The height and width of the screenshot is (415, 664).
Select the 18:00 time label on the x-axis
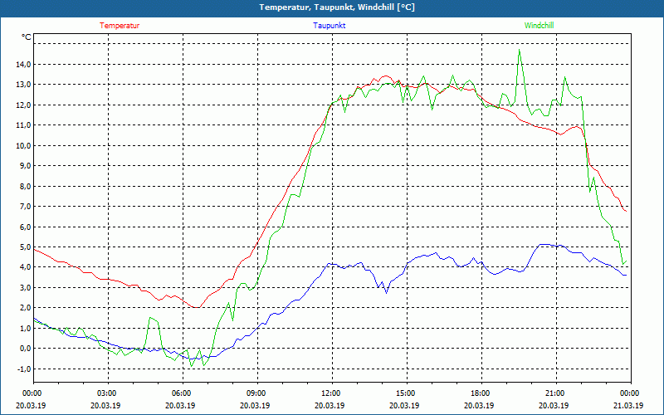point(480,393)
